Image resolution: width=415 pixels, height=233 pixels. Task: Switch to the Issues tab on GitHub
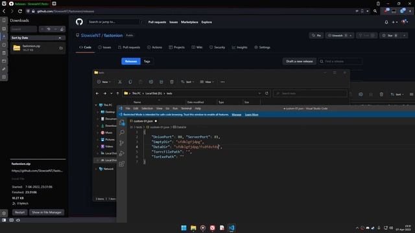[x=104, y=47]
